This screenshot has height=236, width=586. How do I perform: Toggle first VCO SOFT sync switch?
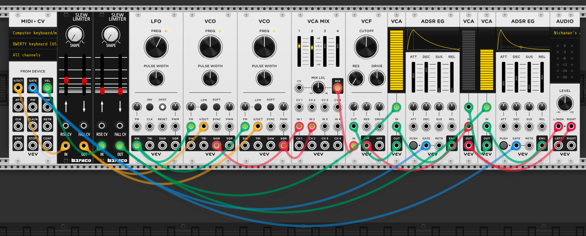pyautogui.click(x=217, y=107)
